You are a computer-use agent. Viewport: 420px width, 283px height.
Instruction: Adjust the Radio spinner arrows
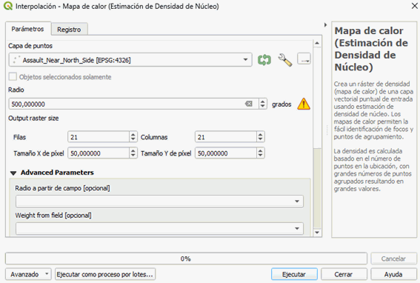coord(262,104)
